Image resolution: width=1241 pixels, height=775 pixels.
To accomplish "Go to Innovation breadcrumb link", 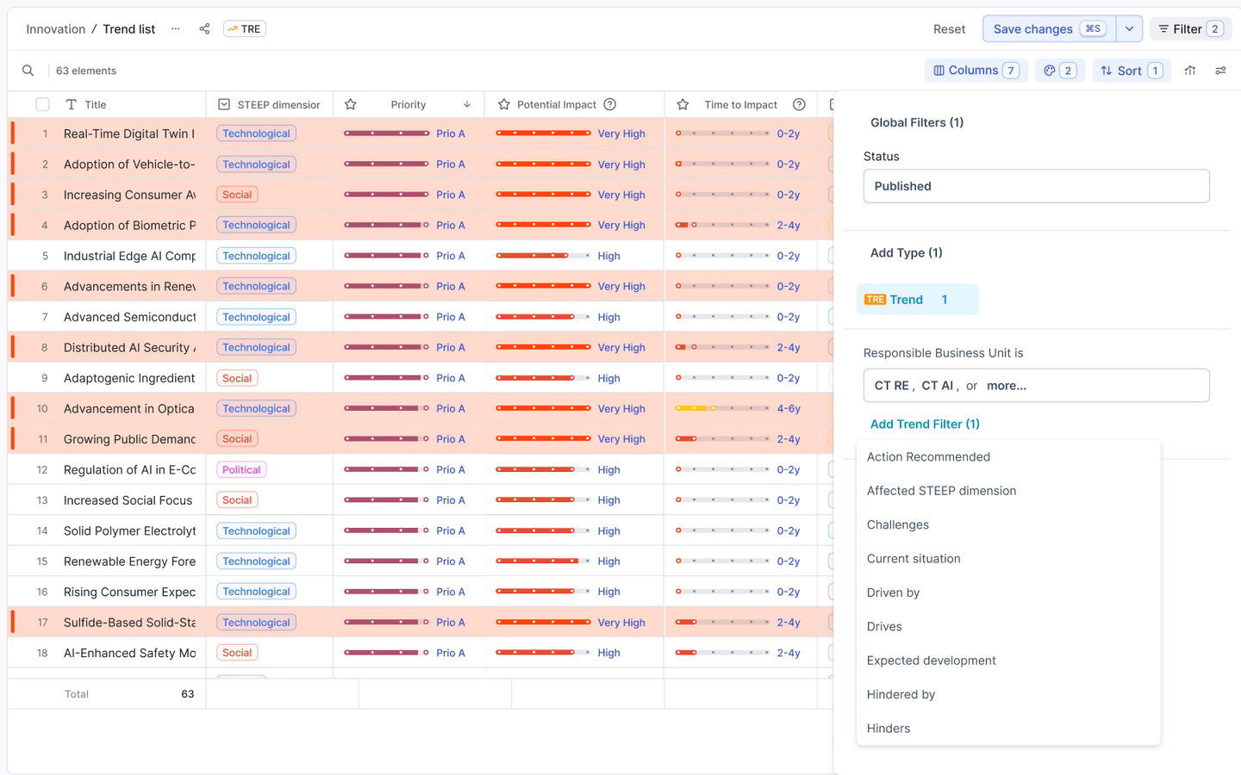I will [x=56, y=29].
